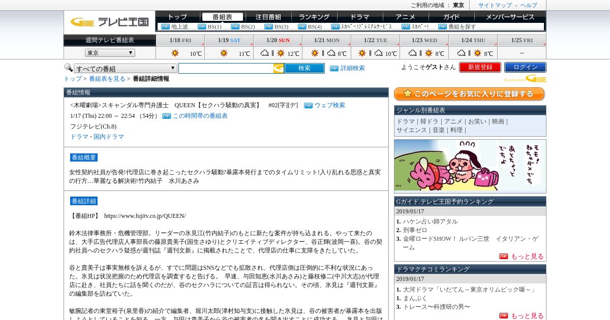Image resolution: width=610 pixels, height=320 pixels.
Task: Open the ドラマ navigation tab
Action: point(359,17)
